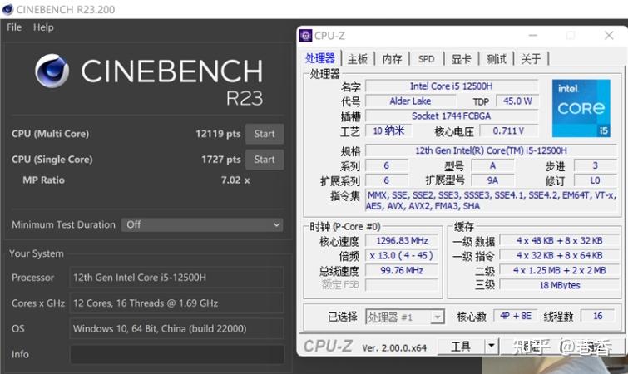Click the OS field showing Windows 10
628x374 pixels.
tap(177, 329)
